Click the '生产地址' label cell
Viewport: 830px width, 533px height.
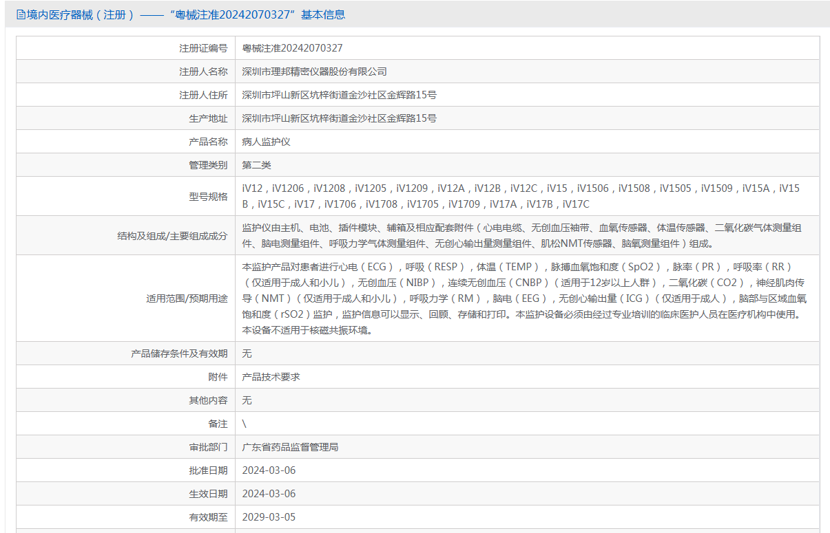point(126,118)
